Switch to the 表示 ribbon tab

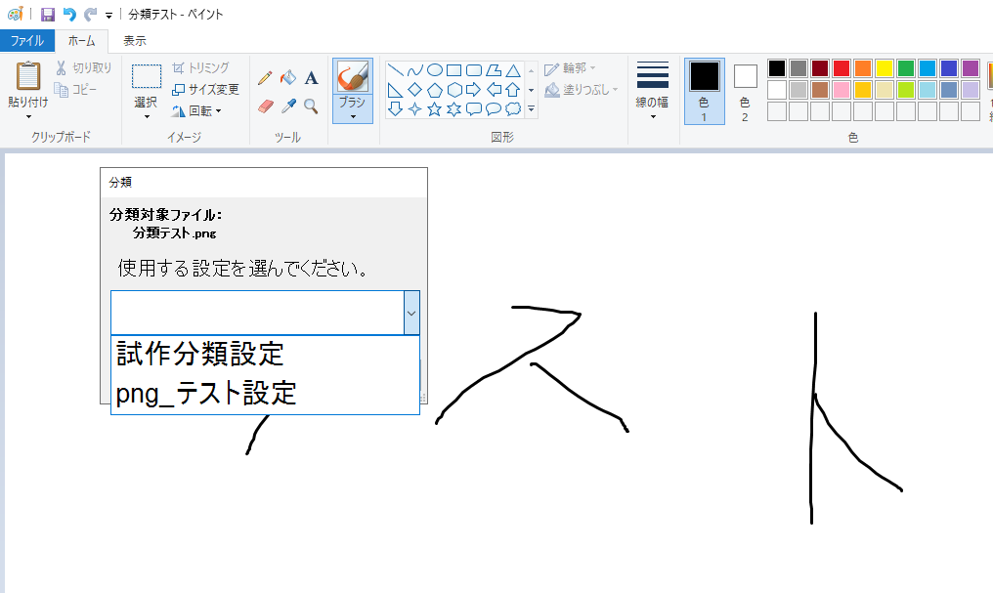[x=134, y=41]
